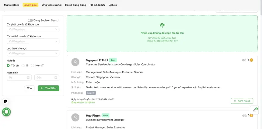Click the coin icon beside Nguyen LỆ THU's price
Image resolution: width=262 pixels, height=129 pixels.
[x=251, y=60]
